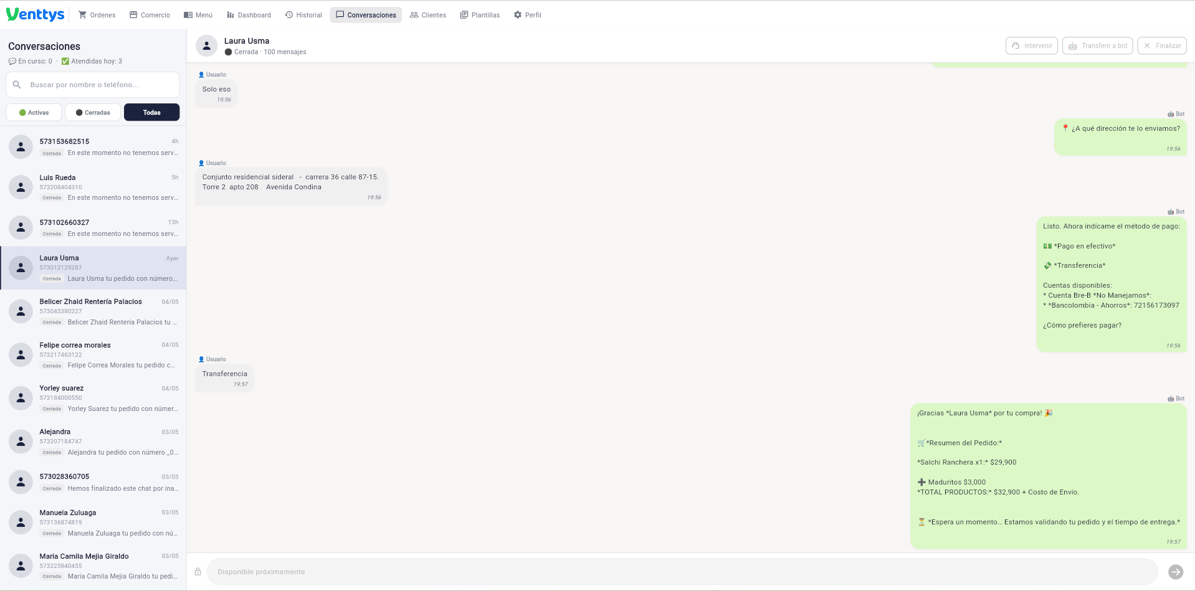Click the Perfil gear icon

518,15
